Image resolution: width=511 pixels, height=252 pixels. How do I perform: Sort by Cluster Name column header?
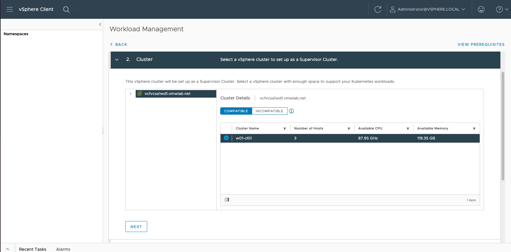pos(247,129)
